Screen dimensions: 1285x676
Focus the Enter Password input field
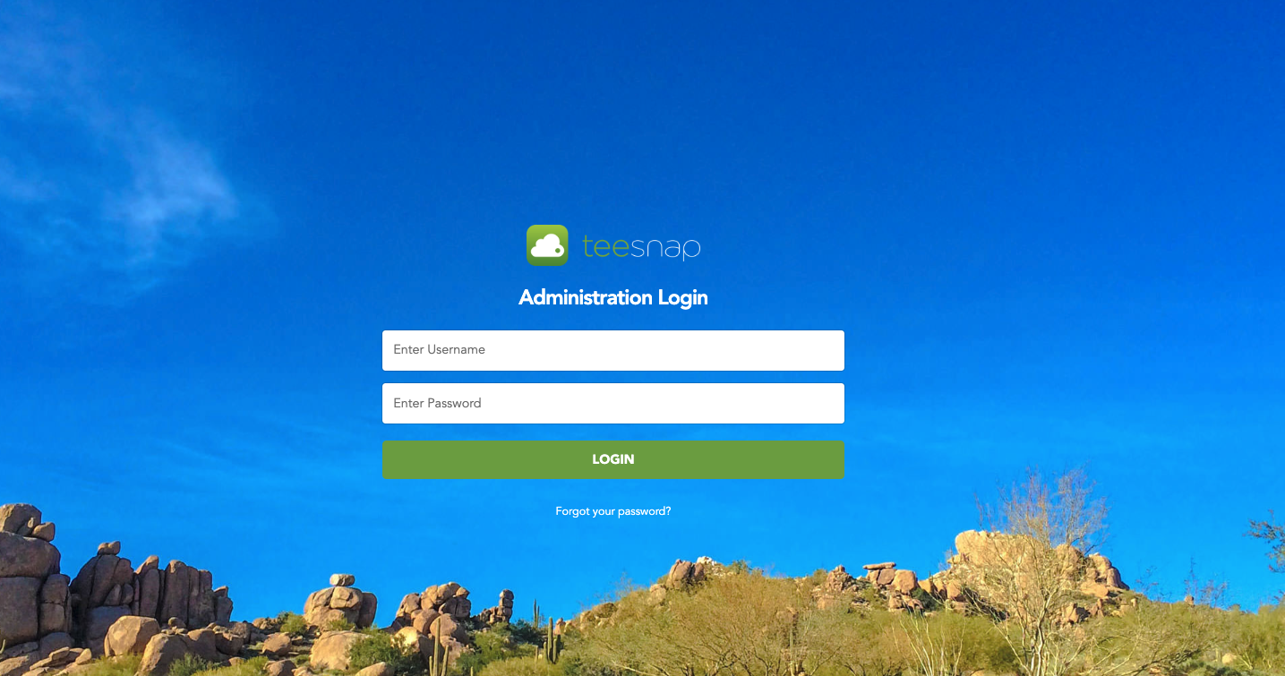click(x=613, y=404)
